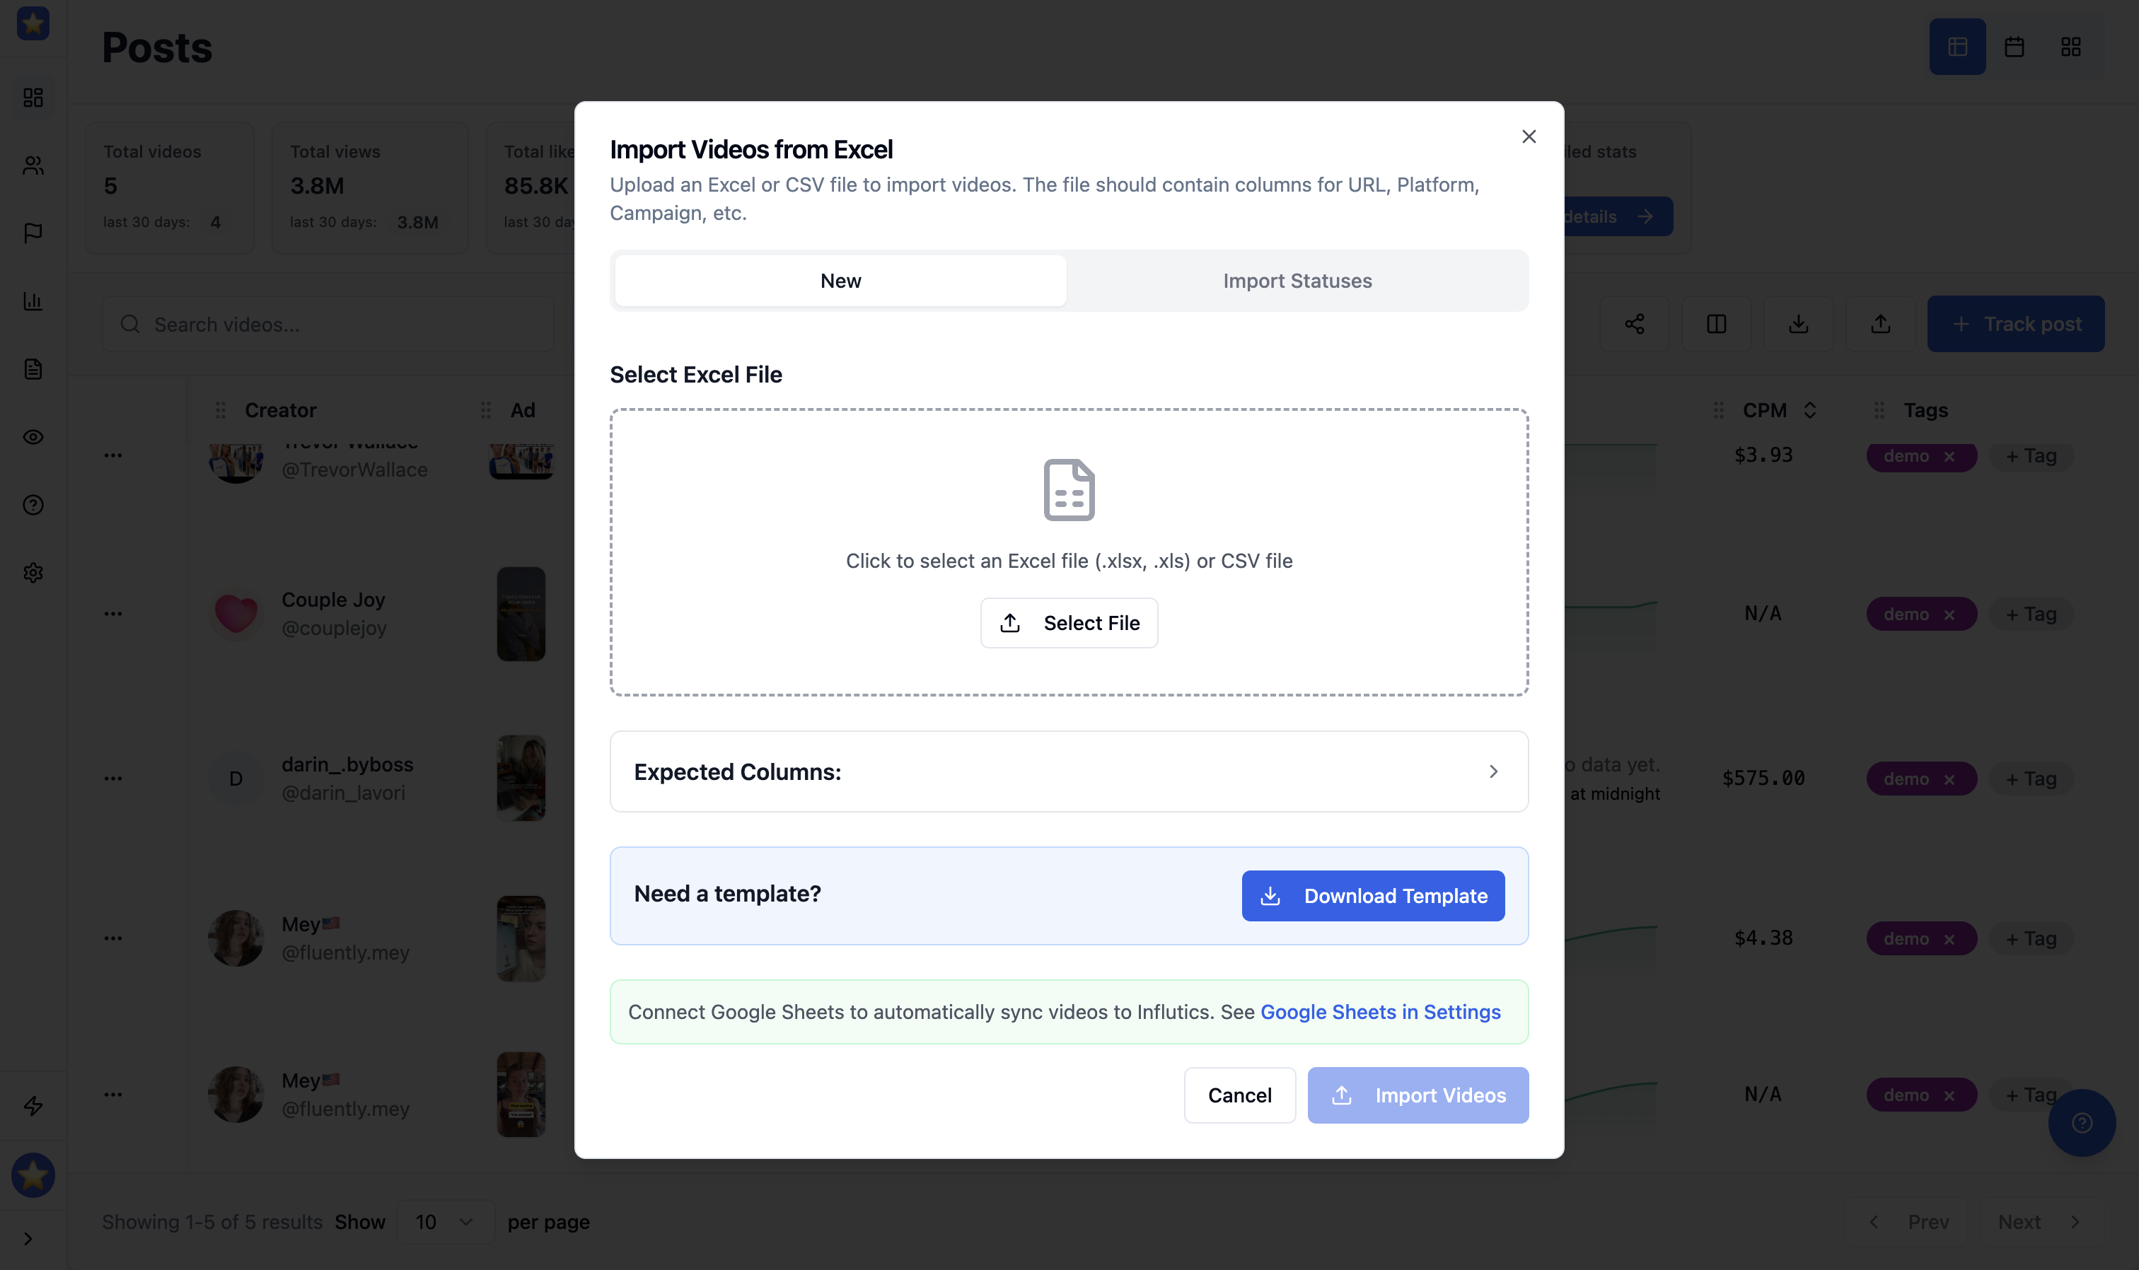
Task: Click the spreadsheet file icon in drop zone
Action: (x=1069, y=489)
